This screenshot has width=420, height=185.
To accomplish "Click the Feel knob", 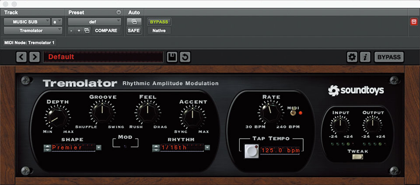I will pos(147,112).
